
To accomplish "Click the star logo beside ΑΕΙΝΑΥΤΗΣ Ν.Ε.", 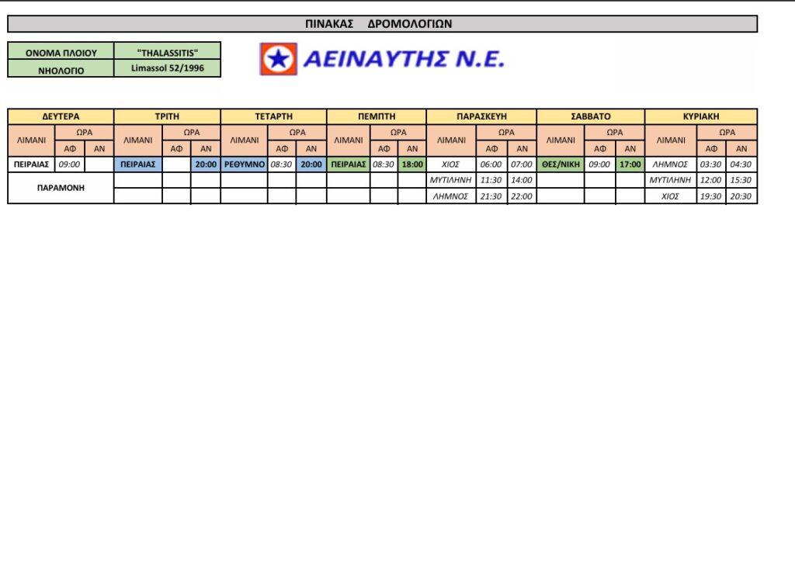I will [x=279, y=59].
